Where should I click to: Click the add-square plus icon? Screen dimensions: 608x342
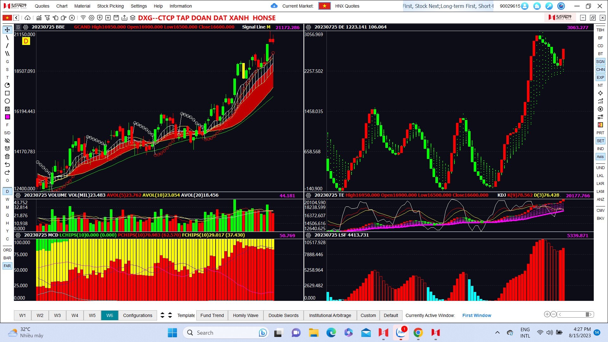108,18
